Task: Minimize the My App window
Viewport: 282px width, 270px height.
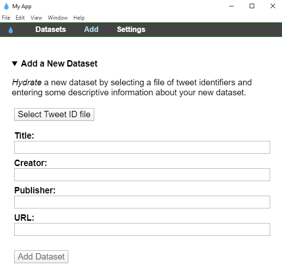Action: [231, 6]
